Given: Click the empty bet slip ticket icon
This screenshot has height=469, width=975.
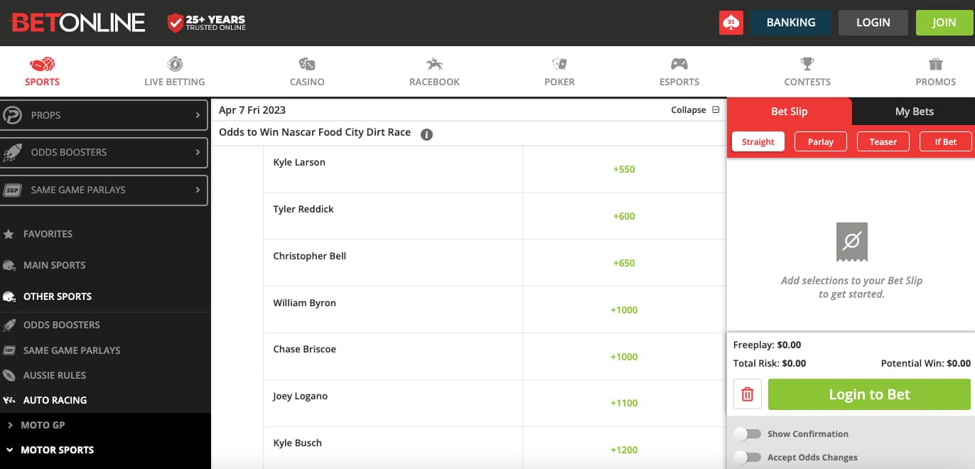Looking at the screenshot, I should coord(851,242).
